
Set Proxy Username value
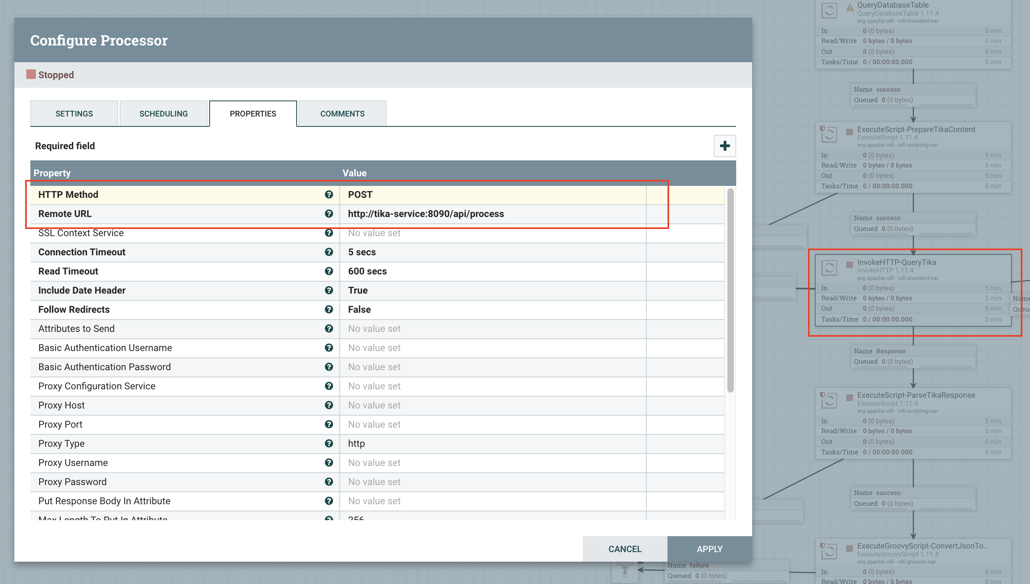point(493,463)
